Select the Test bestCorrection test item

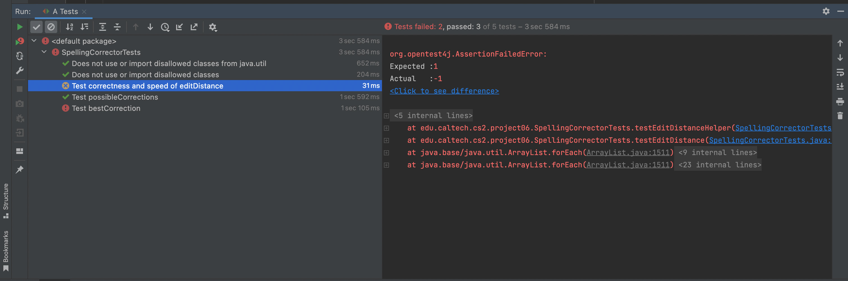(106, 108)
